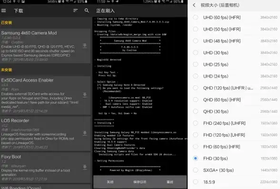Select UHD (25 fps) radio button
This screenshot has height=189, width=280.
pyautogui.click(x=196, y=64)
